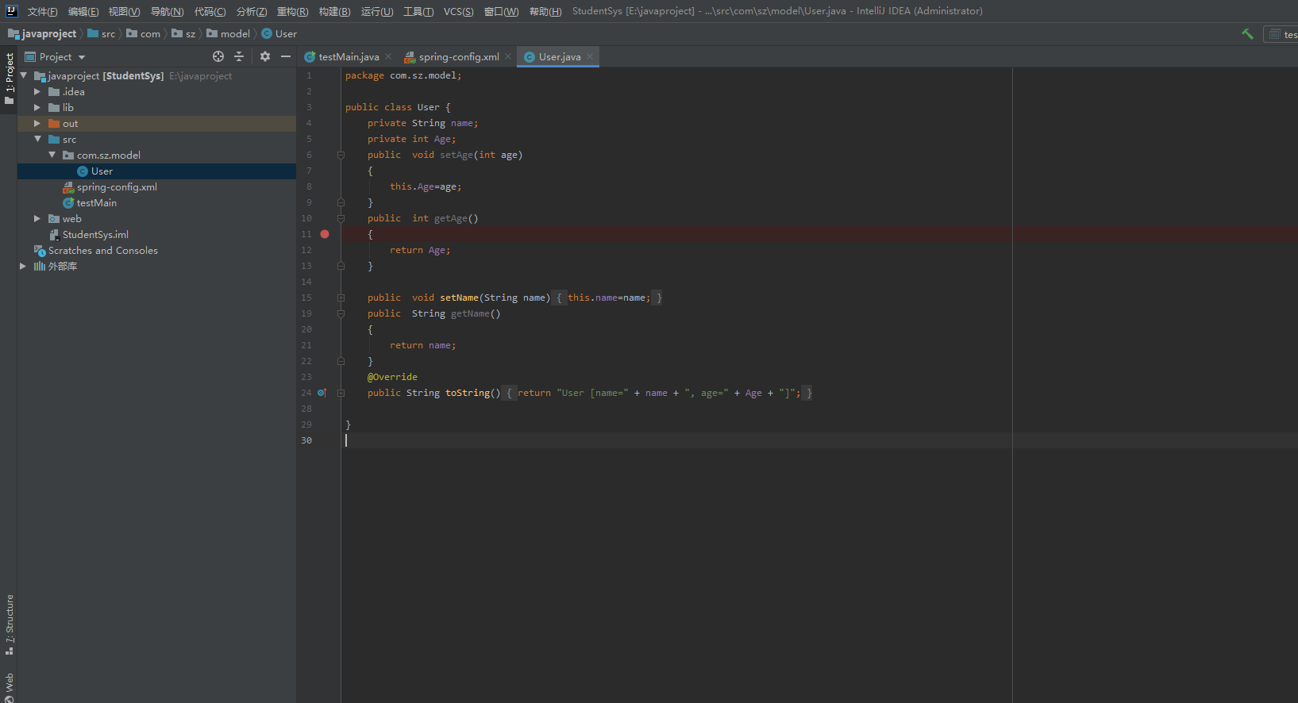This screenshot has width=1298, height=703.
Task: Close the User.java tab
Action: (x=590, y=56)
